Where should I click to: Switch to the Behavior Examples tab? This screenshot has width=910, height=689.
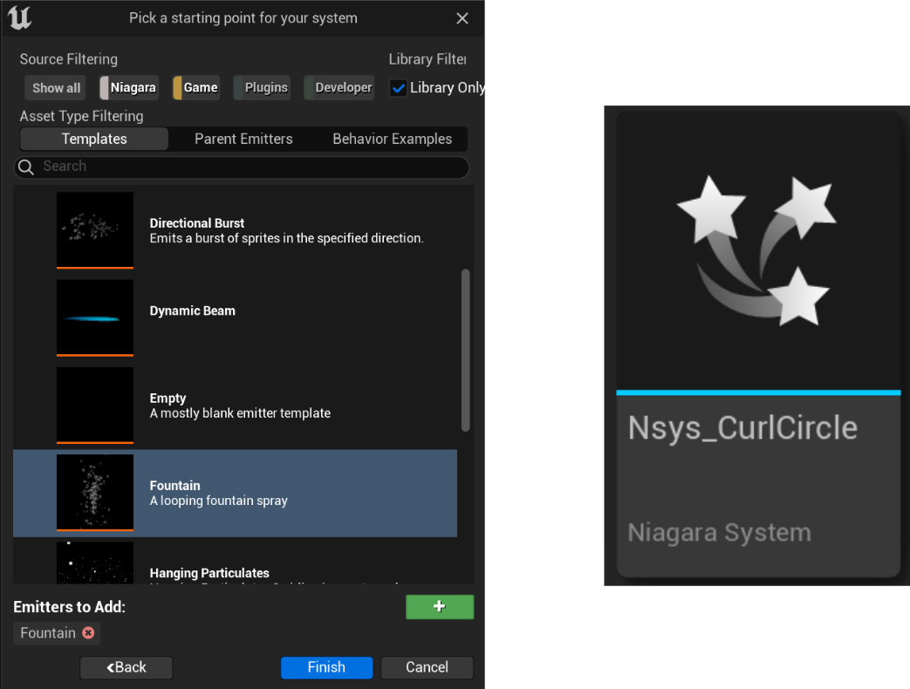[x=393, y=140]
